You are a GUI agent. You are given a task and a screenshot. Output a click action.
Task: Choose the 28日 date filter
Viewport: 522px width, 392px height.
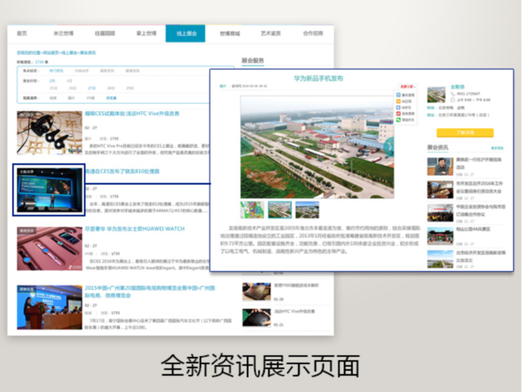pyautogui.click(x=111, y=88)
